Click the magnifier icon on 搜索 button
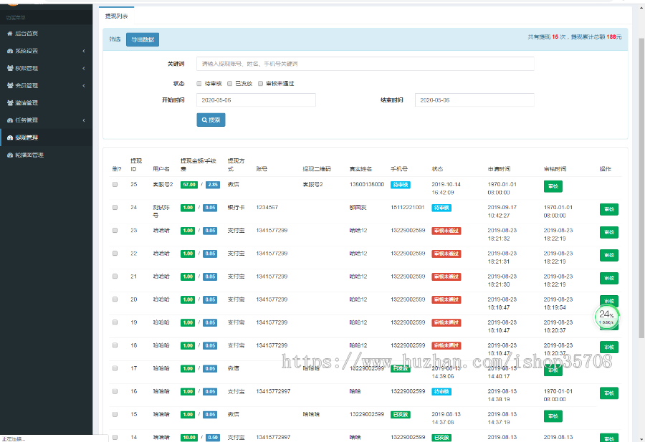 pyautogui.click(x=202, y=120)
